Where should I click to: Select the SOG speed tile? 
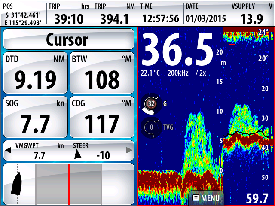click(x=35, y=118)
